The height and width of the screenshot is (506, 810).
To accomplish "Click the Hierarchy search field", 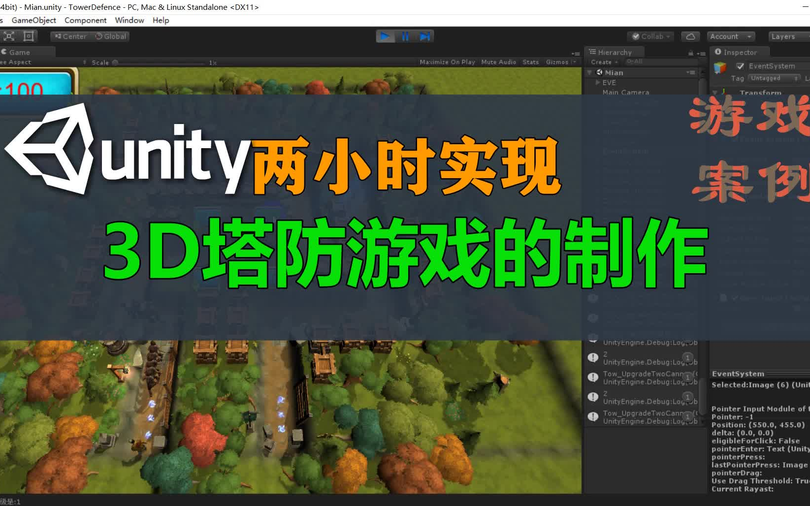I will coord(661,62).
